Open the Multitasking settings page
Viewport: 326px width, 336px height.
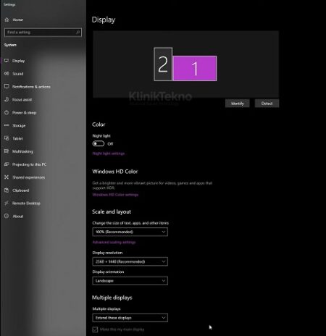(x=43, y=151)
